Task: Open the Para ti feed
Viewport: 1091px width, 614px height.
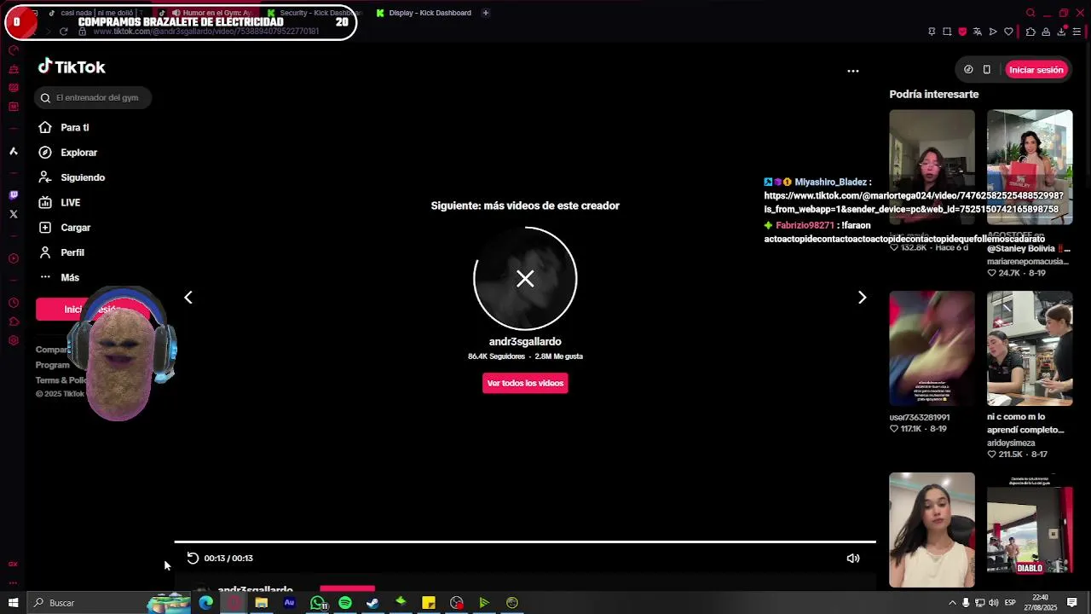Action: pyautogui.click(x=64, y=128)
